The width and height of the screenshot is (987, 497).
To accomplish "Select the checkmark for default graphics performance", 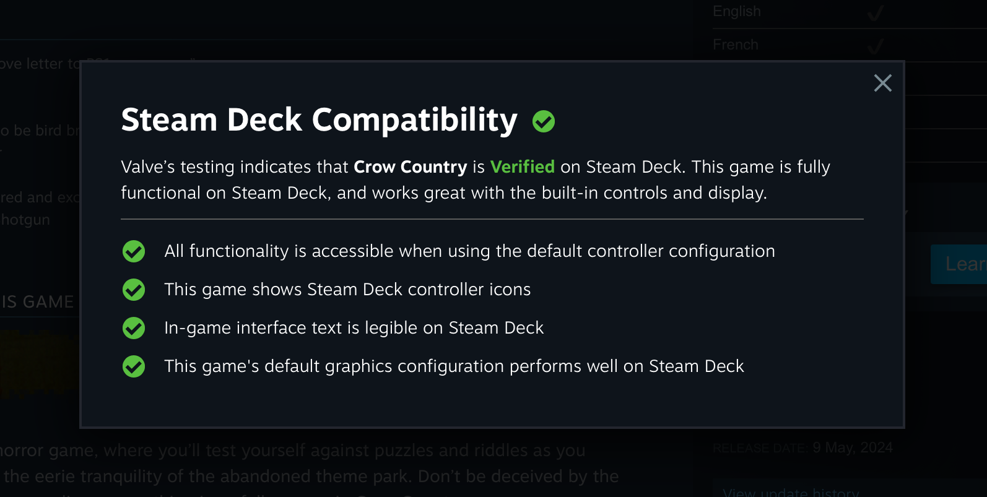I will 133,366.
